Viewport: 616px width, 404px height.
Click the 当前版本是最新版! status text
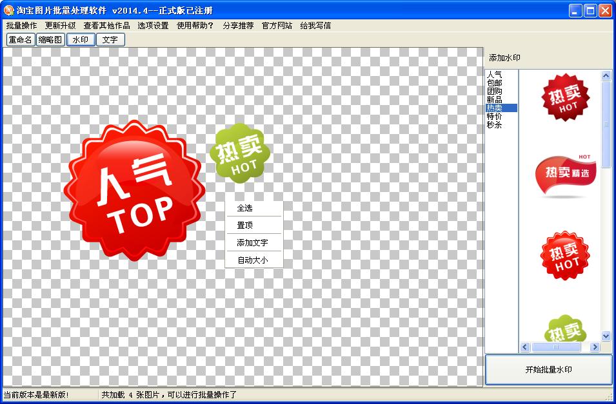click(35, 395)
